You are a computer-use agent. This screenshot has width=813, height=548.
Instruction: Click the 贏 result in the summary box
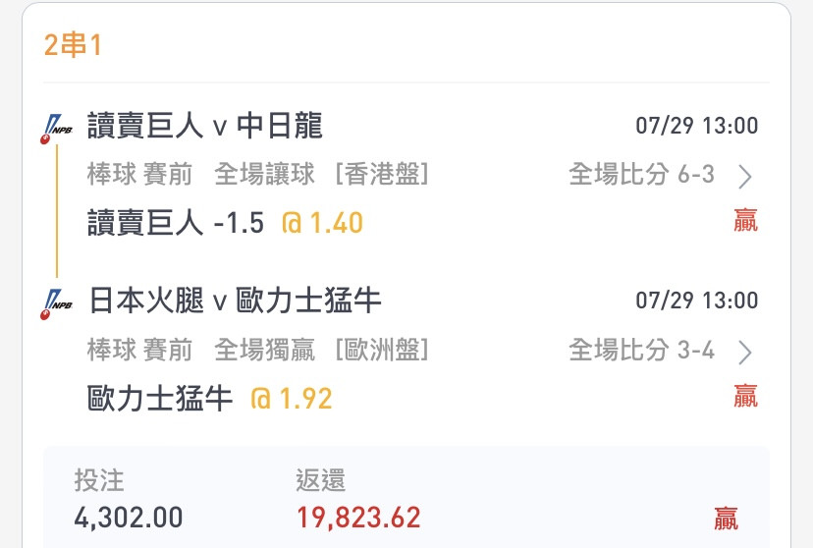click(726, 519)
